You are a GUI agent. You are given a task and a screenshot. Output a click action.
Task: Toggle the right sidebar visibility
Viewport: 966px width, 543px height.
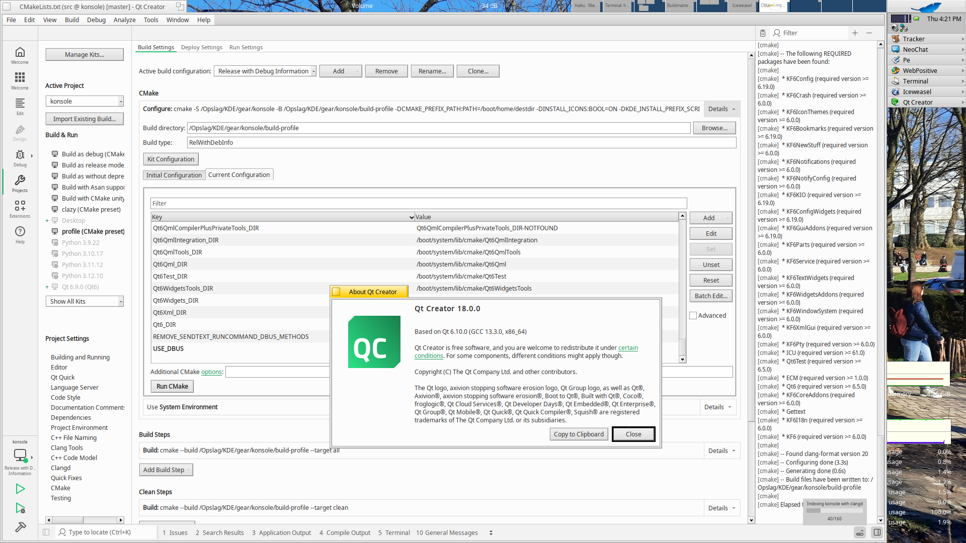tap(877, 532)
